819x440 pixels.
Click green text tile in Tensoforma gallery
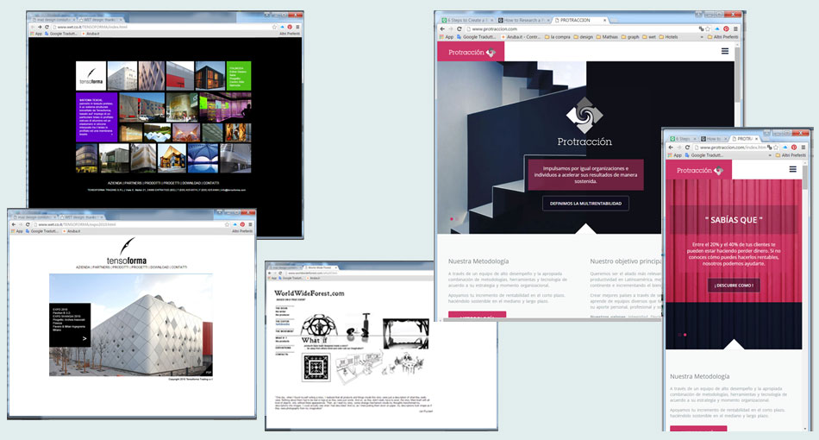239,76
